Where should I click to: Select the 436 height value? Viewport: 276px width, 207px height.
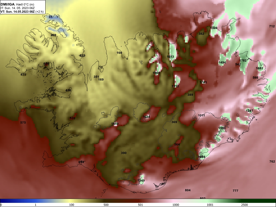(x=68, y=91)
